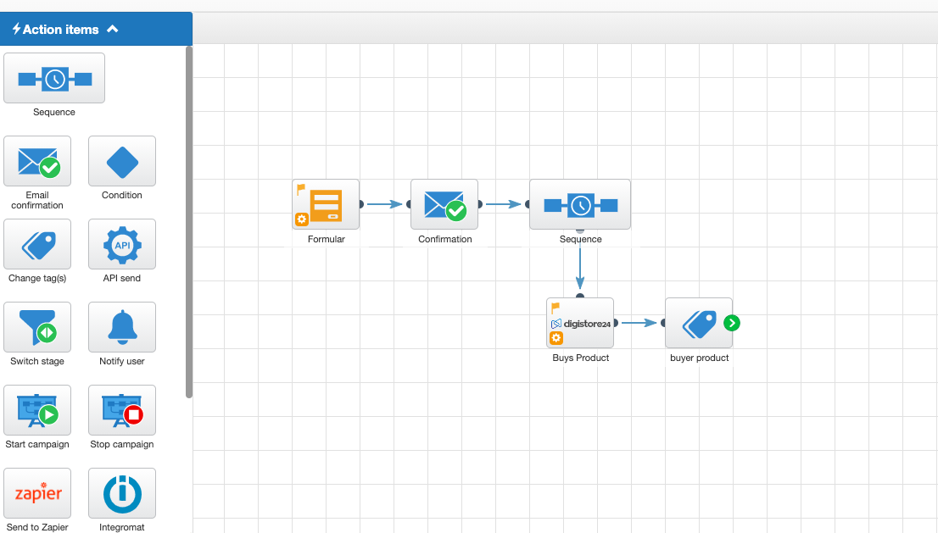
Task: Select the Integromat action item
Action: tap(122, 493)
